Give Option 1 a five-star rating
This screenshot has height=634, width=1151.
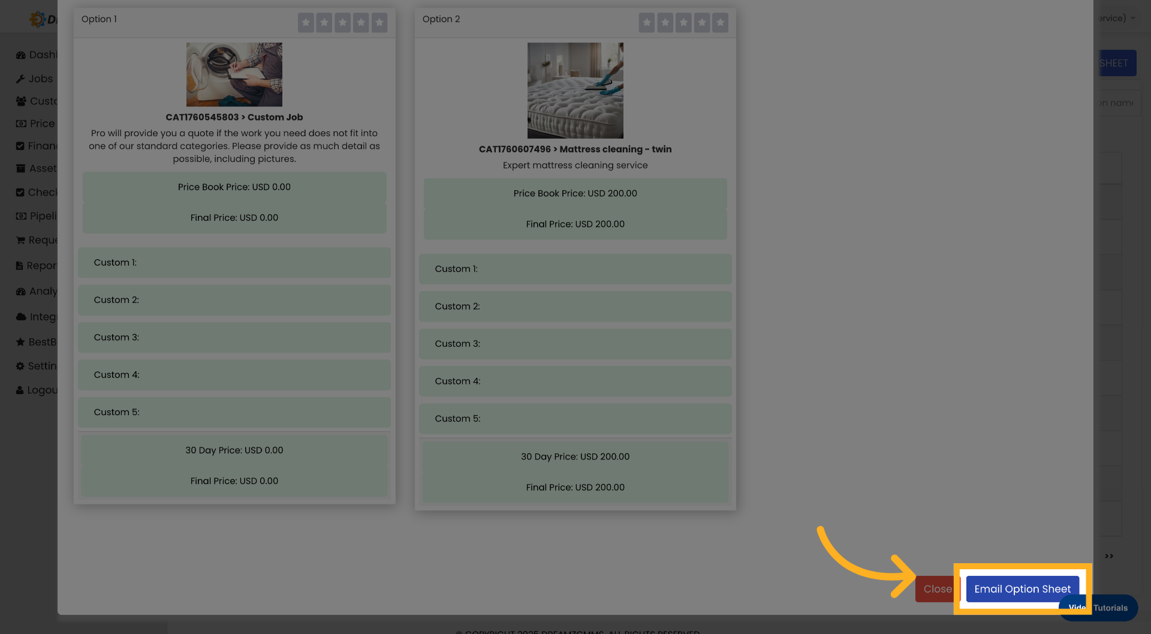(379, 22)
